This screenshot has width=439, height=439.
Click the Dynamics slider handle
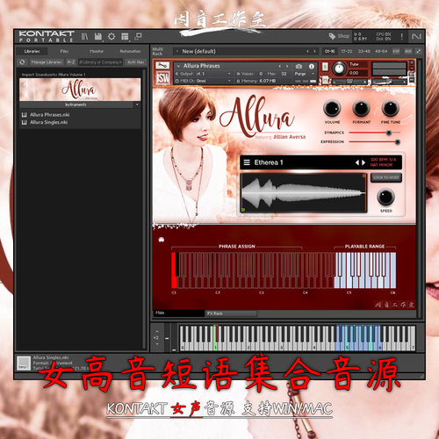[389, 133]
